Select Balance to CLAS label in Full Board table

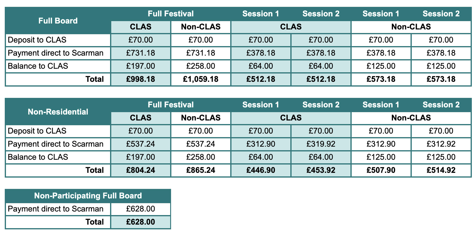click(x=38, y=66)
